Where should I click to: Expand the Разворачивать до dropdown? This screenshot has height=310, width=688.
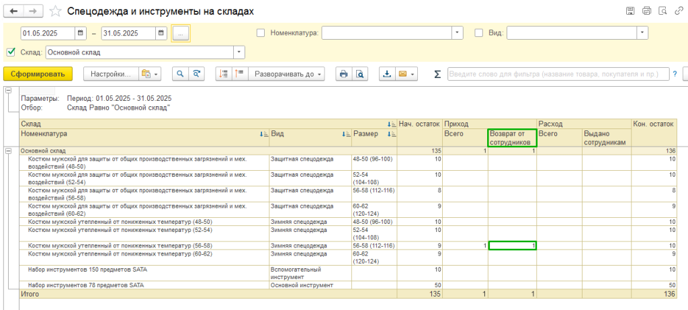[x=286, y=74]
